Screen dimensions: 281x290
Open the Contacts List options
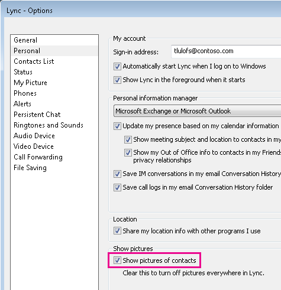click(x=54, y=61)
